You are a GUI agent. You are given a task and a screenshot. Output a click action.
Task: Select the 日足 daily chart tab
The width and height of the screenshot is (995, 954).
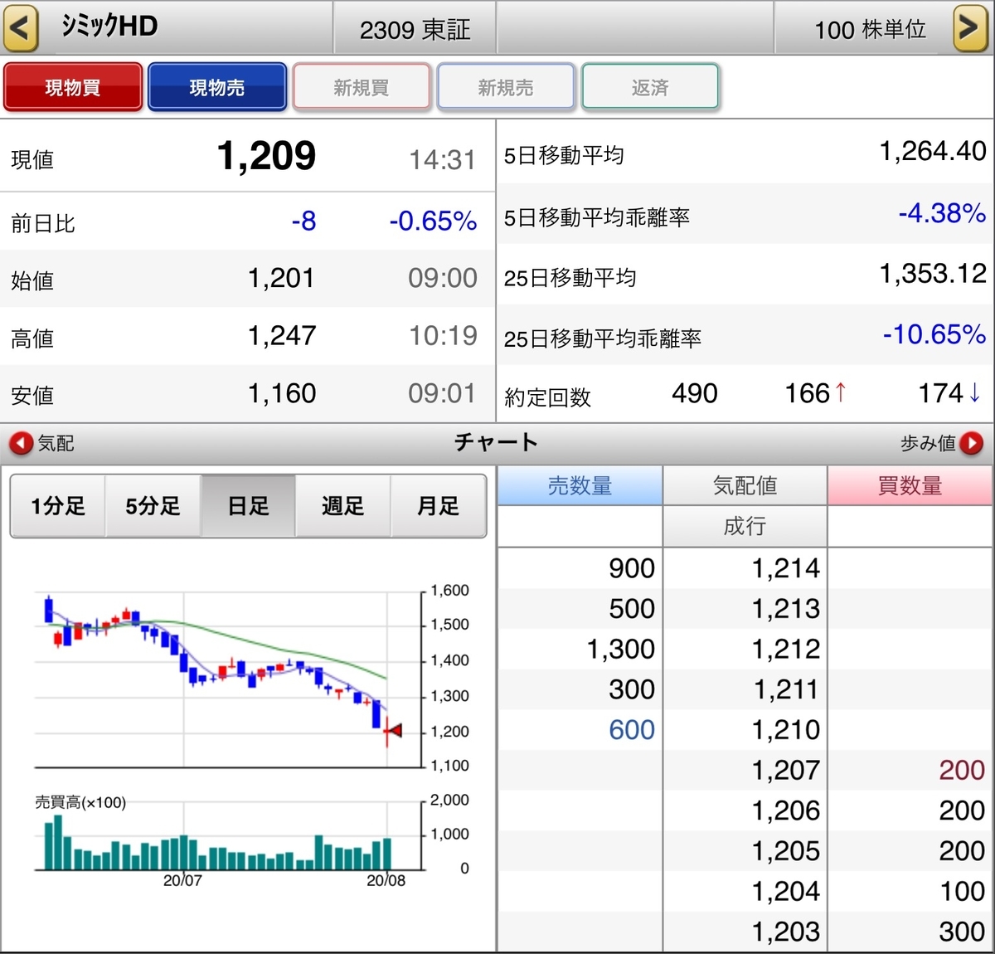pyautogui.click(x=249, y=506)
